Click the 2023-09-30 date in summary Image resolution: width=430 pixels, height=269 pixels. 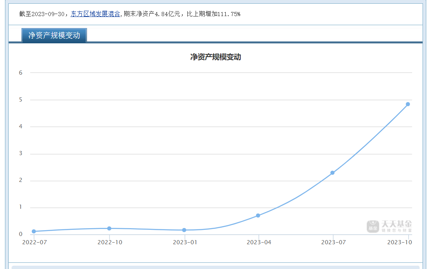tap(48, 14)
